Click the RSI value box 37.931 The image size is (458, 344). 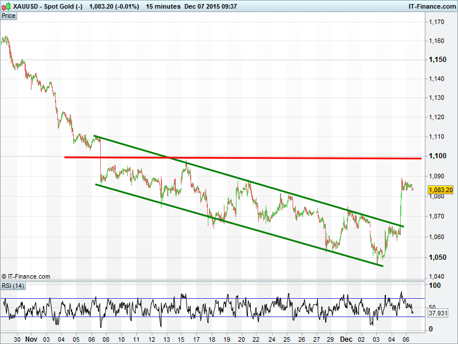tap(437, 314)
